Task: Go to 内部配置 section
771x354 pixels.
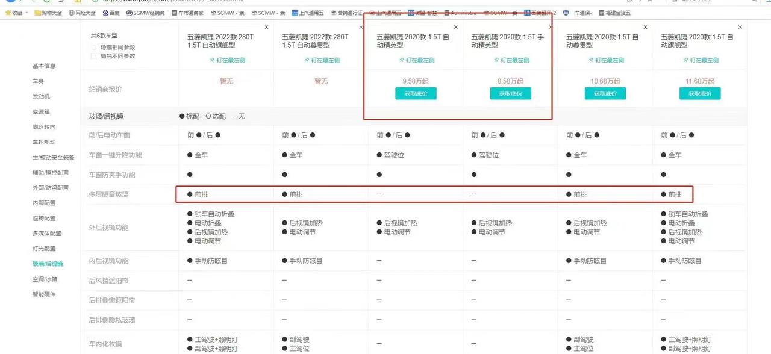Action: (44, 203)
